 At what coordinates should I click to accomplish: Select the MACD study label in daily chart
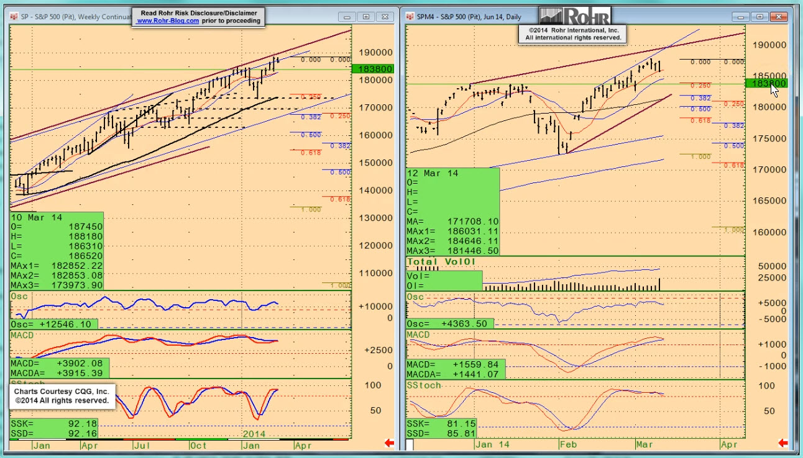[x=420, y=335]
